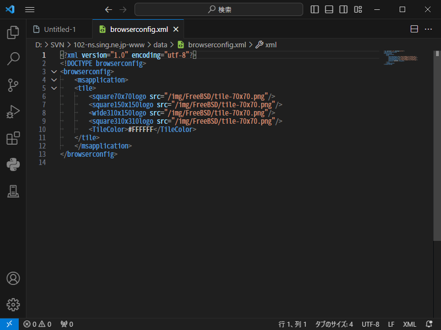Image resolution: width=441 pixels, height=330 pixels.
Task: Click the minimap code overview
Action: tap(401, 58)
